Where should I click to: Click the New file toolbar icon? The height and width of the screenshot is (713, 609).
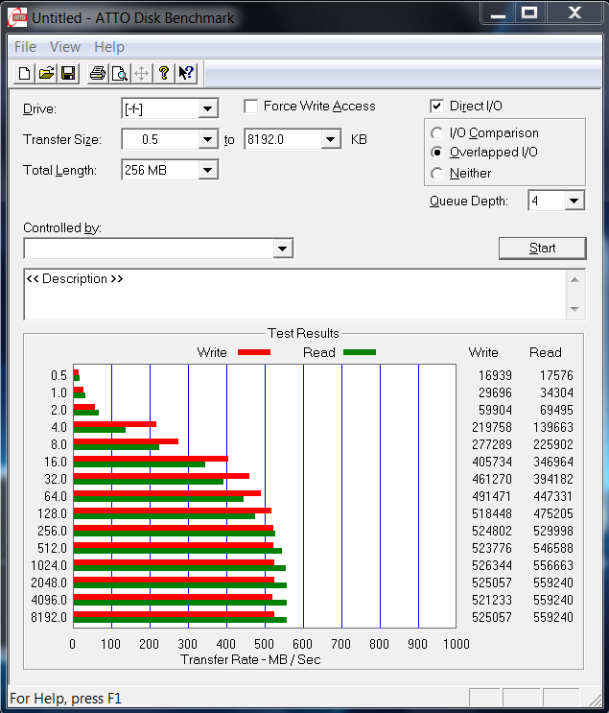click(24, 73)
